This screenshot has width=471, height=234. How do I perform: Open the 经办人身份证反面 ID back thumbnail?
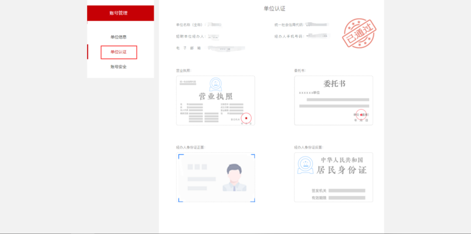333,177
